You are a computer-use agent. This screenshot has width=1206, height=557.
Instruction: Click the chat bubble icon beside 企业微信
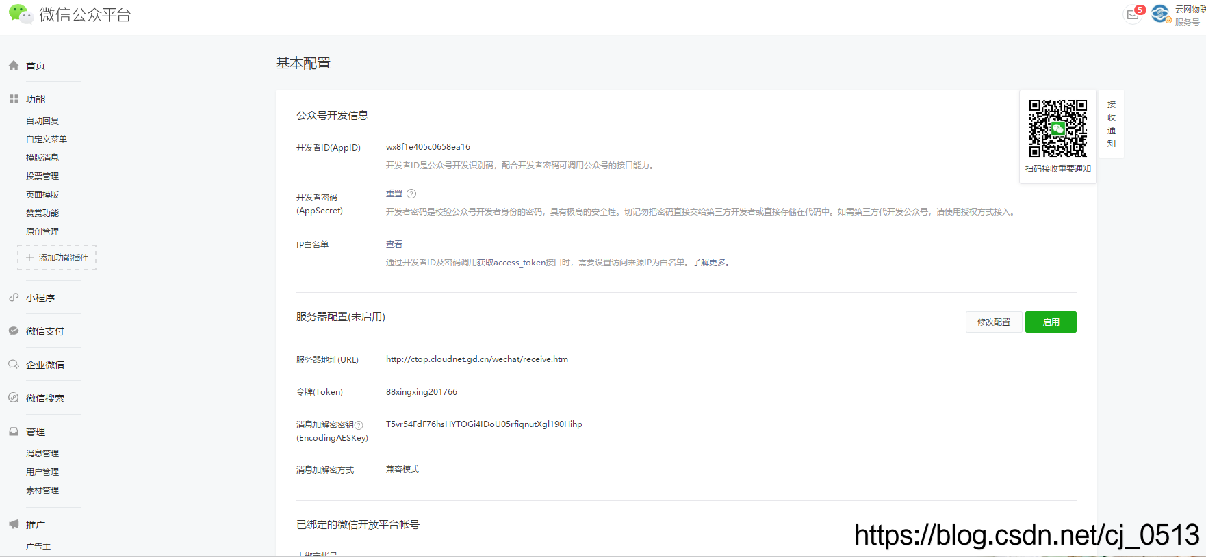tap(14, 364)
